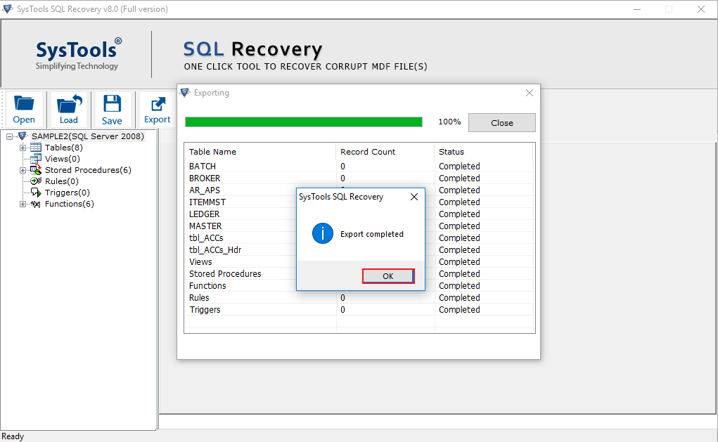Click the 100% progress percentage label

click(x=449, y=122)
